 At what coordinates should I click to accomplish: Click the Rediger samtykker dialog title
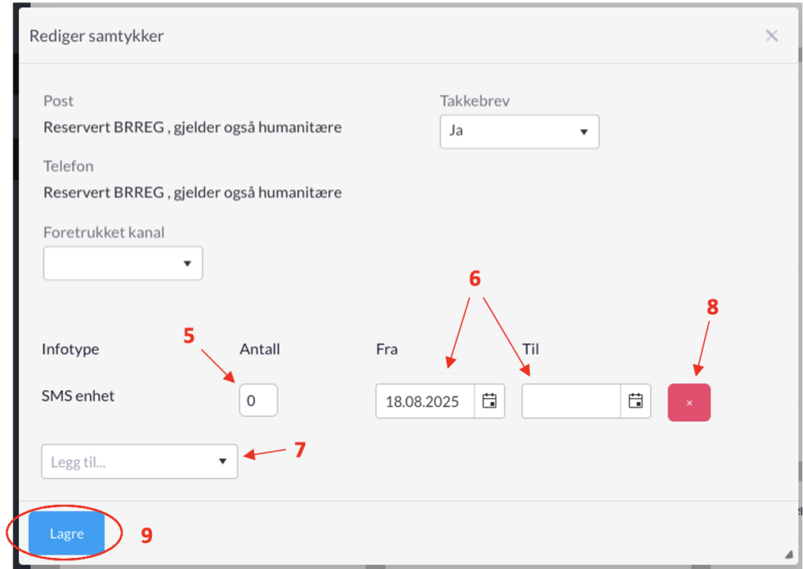tap(96, 36)
